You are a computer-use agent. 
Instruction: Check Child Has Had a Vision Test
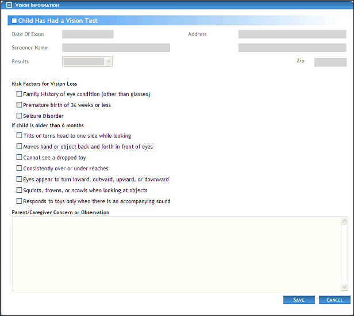coord(14,21)
